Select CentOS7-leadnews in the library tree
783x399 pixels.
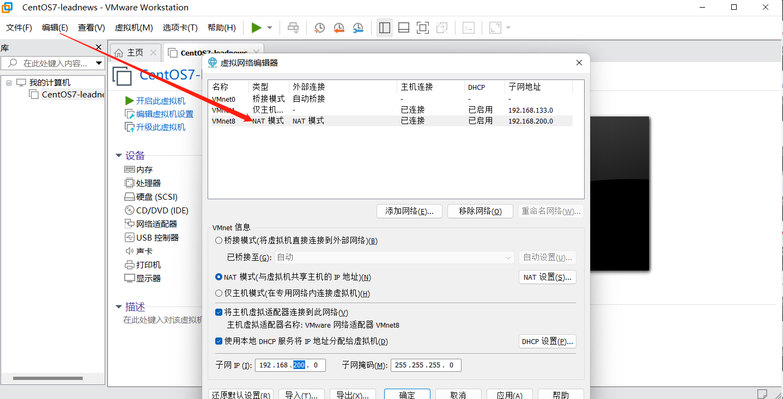[x=73, y=94]
